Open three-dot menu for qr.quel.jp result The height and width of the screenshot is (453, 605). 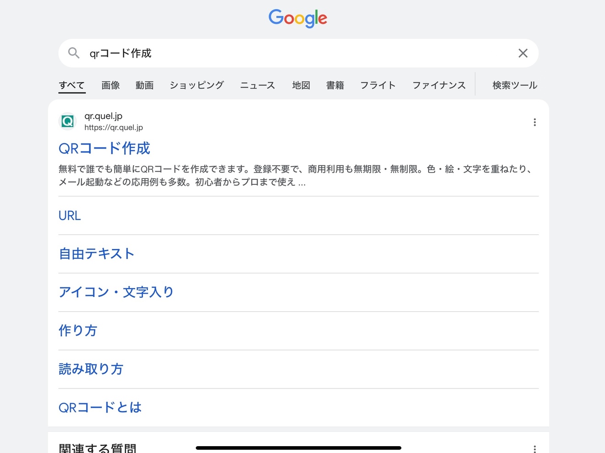pyautogui.click(x=534, y=122)
